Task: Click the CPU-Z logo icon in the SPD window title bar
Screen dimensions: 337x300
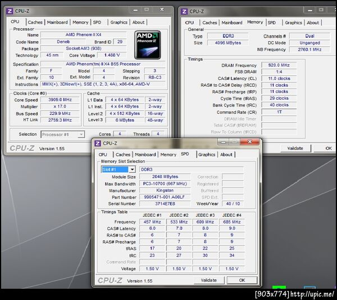Action: click(x=98, y=143)
